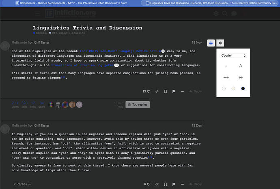Toggle the theme sun icon in header
Image resolution: width=280 pixels, height=189 pixels.
216,13
